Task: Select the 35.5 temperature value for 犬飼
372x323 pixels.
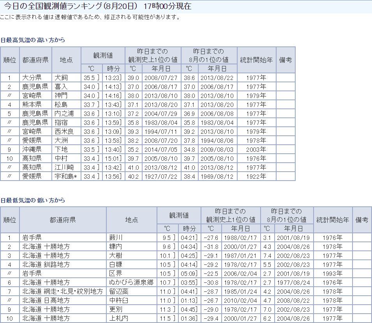Action: pyautogui.click(x=90, y=78)
